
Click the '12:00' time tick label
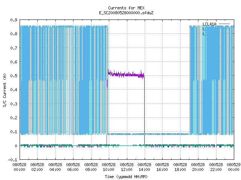point(127,170)
